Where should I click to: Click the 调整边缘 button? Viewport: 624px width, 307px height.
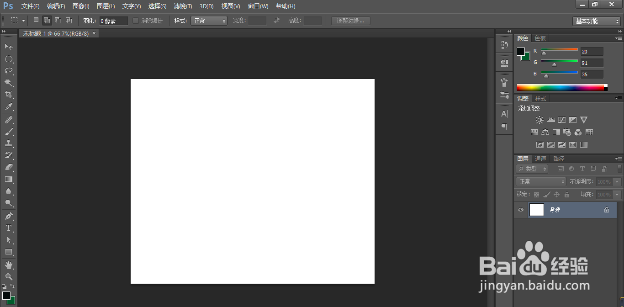[350, 20]
